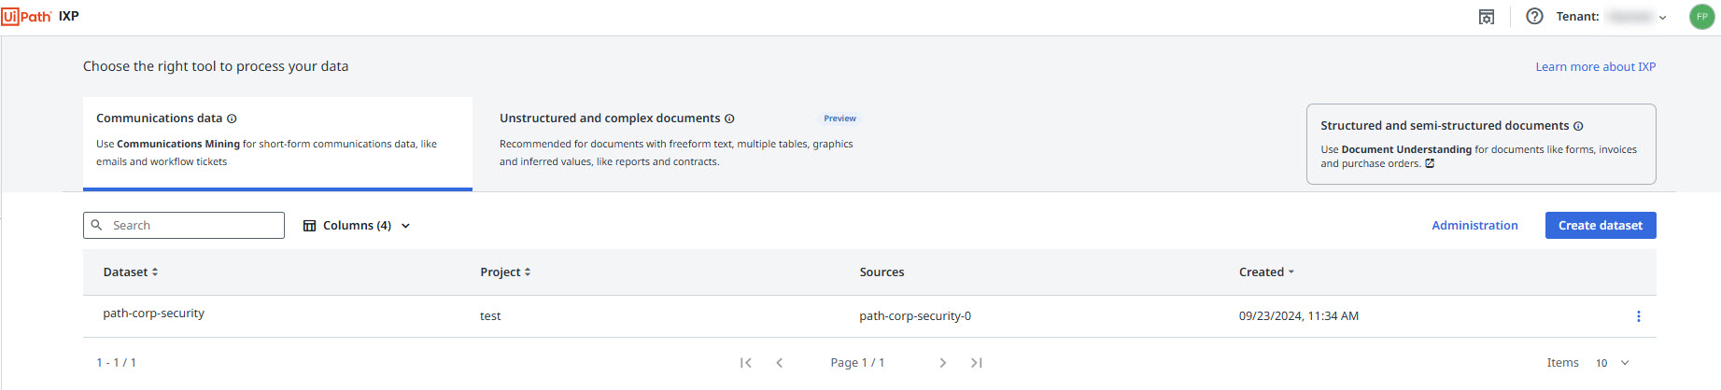The width and height of the screenshot is (1721, 390).
Task: Jump to the last page arrow
Action: coord(976,363)
